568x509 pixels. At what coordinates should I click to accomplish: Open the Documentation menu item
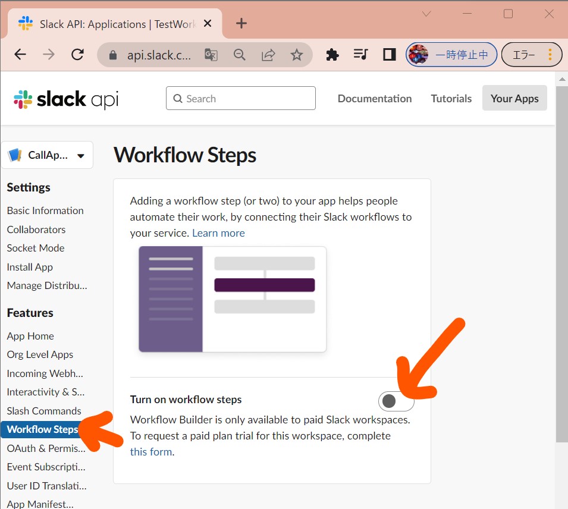tap(375, 99)
